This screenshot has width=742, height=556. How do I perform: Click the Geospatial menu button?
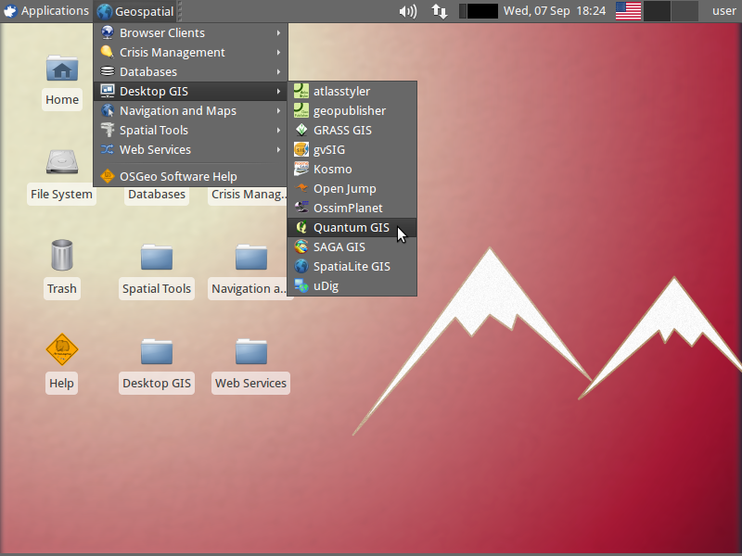135,11
